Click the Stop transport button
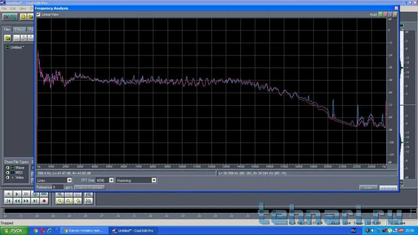This screenshot has width=418, height=235. click(x=8, y=194)
